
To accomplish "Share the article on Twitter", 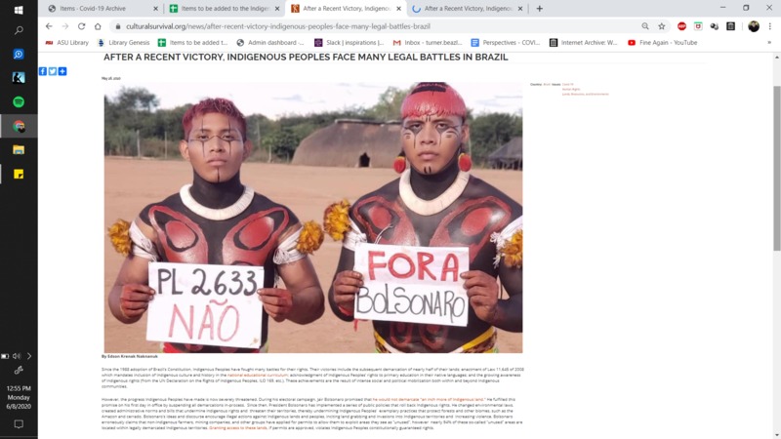I will click(53, 71).
